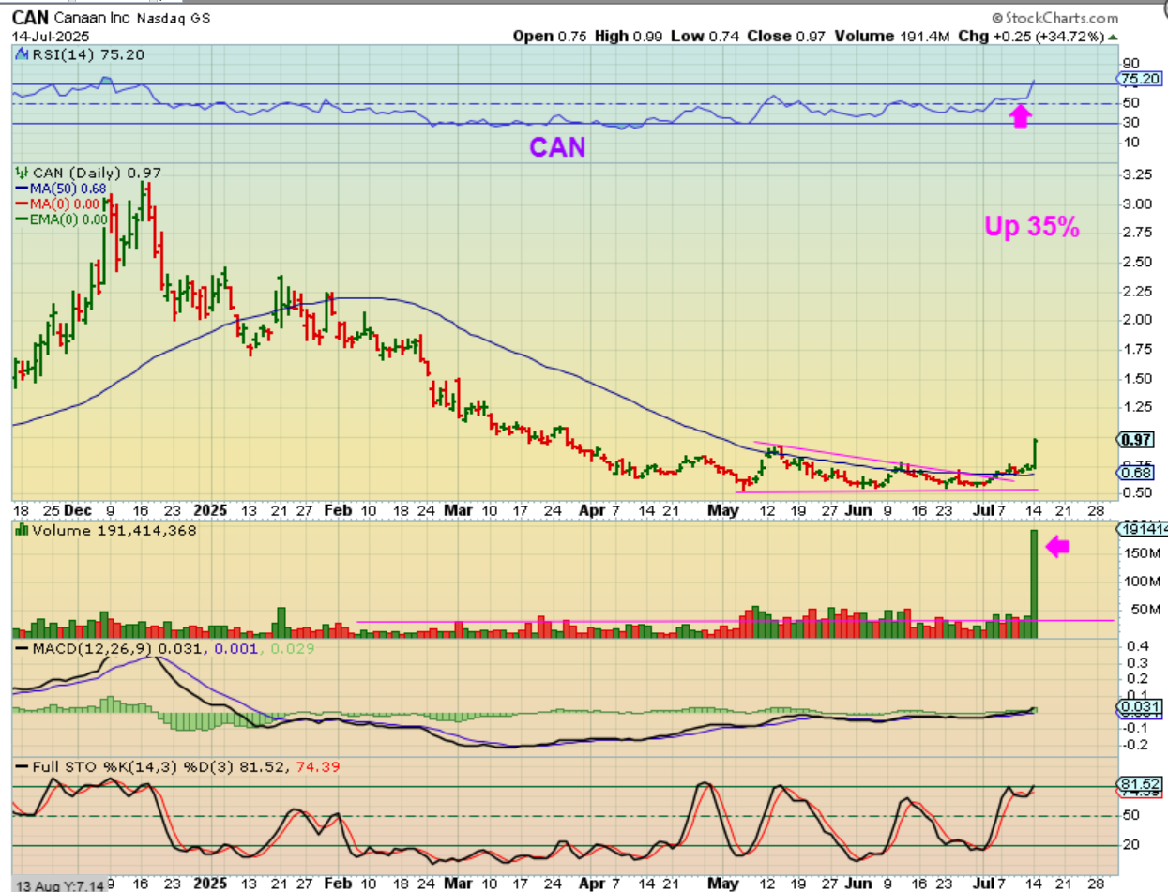Click the 2.00 price axis label

tap(1136, 319)
